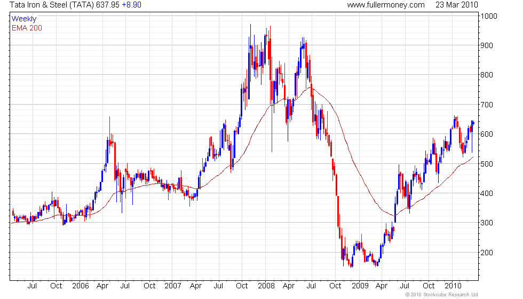523x299 pixels.
Task: Click the 1000 price axis label
Action: (489, 16)
